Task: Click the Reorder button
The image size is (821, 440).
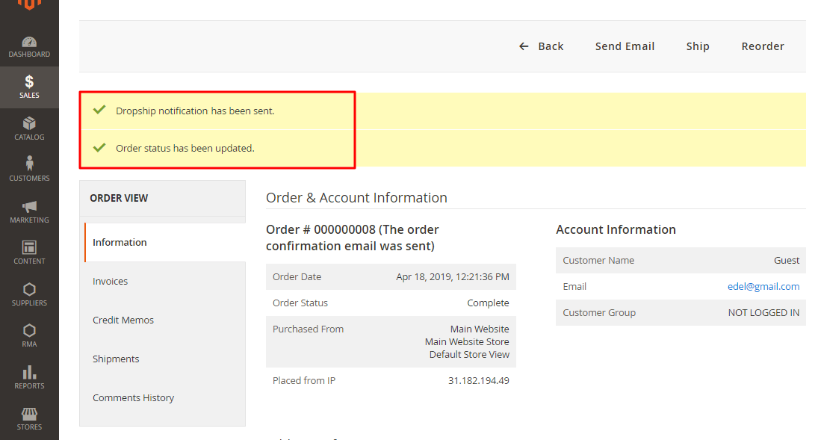Action: (x=762, y=46)
